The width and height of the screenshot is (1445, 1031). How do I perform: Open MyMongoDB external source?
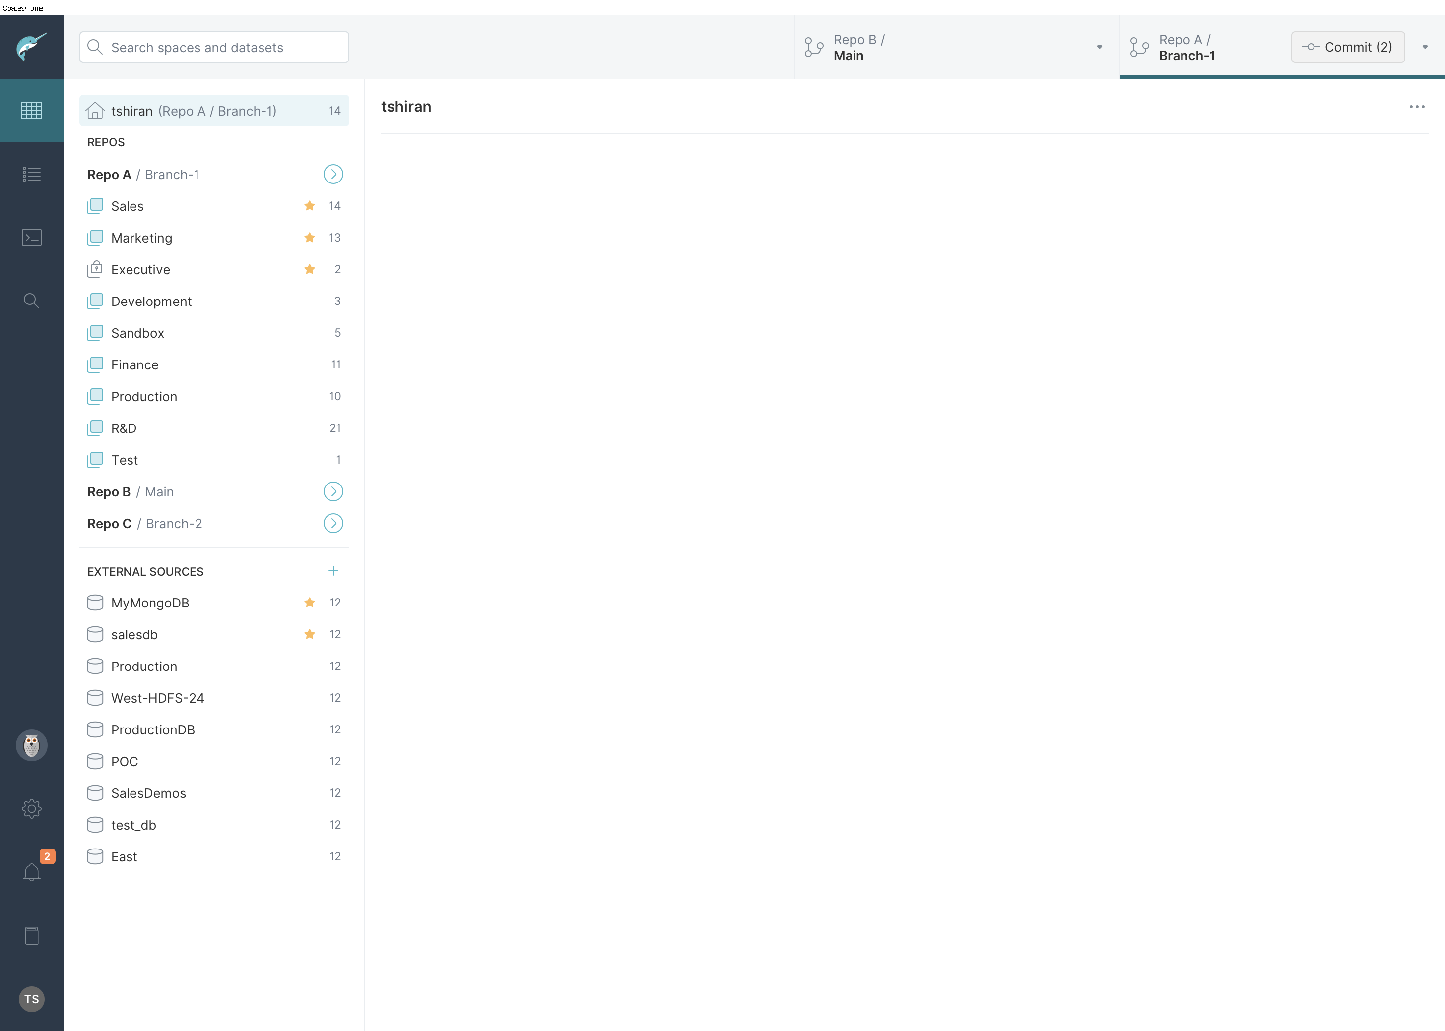pos(214,603)
